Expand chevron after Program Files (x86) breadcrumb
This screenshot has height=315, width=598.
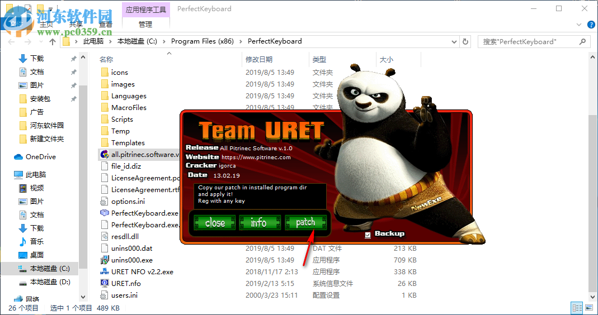[x=241, y=41]
